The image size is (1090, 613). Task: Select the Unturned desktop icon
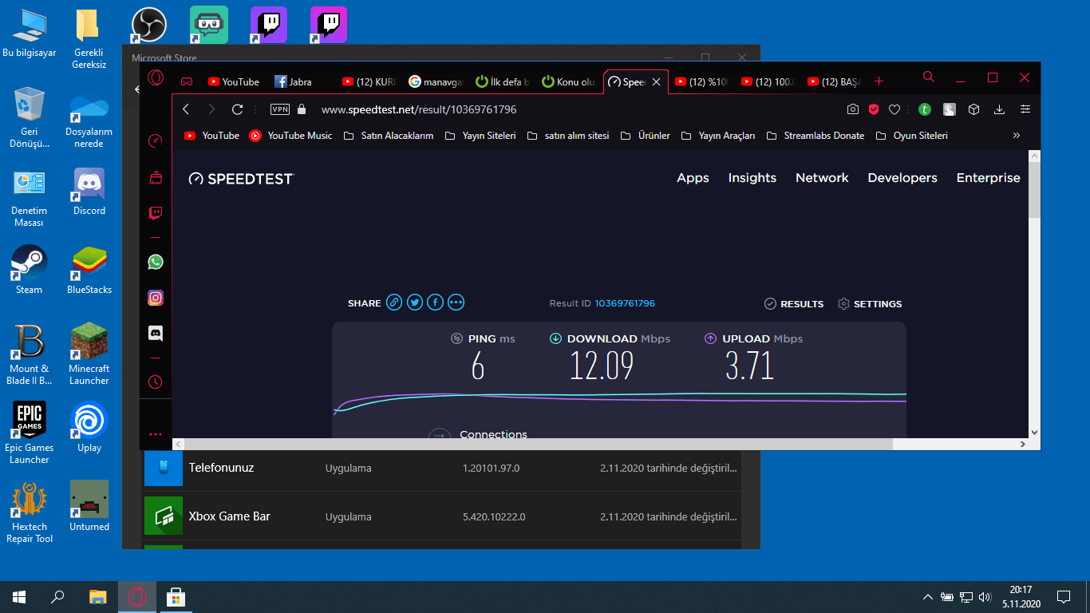coord(89,506)
